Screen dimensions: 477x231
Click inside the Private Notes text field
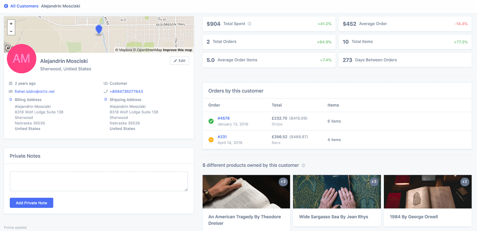99,181
